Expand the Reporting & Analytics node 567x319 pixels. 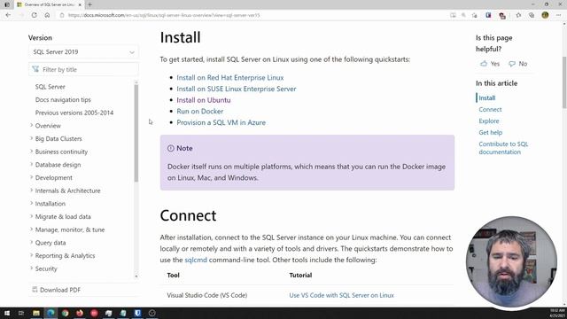coord(32,256)
